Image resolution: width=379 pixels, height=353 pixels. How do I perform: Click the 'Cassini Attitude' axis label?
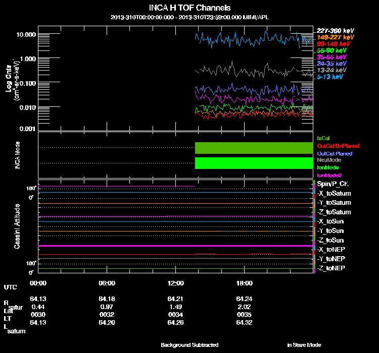(x=17, y=226)
